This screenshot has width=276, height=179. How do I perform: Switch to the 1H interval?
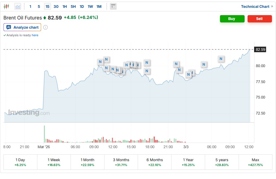(x=65, y=6)
